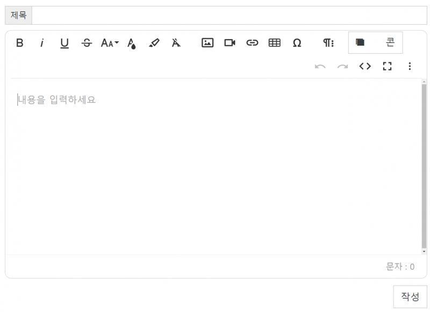Image resolution: width=430 pixels, height=312 pixels.
Task: Click the title input field
Action: (230, 16)
